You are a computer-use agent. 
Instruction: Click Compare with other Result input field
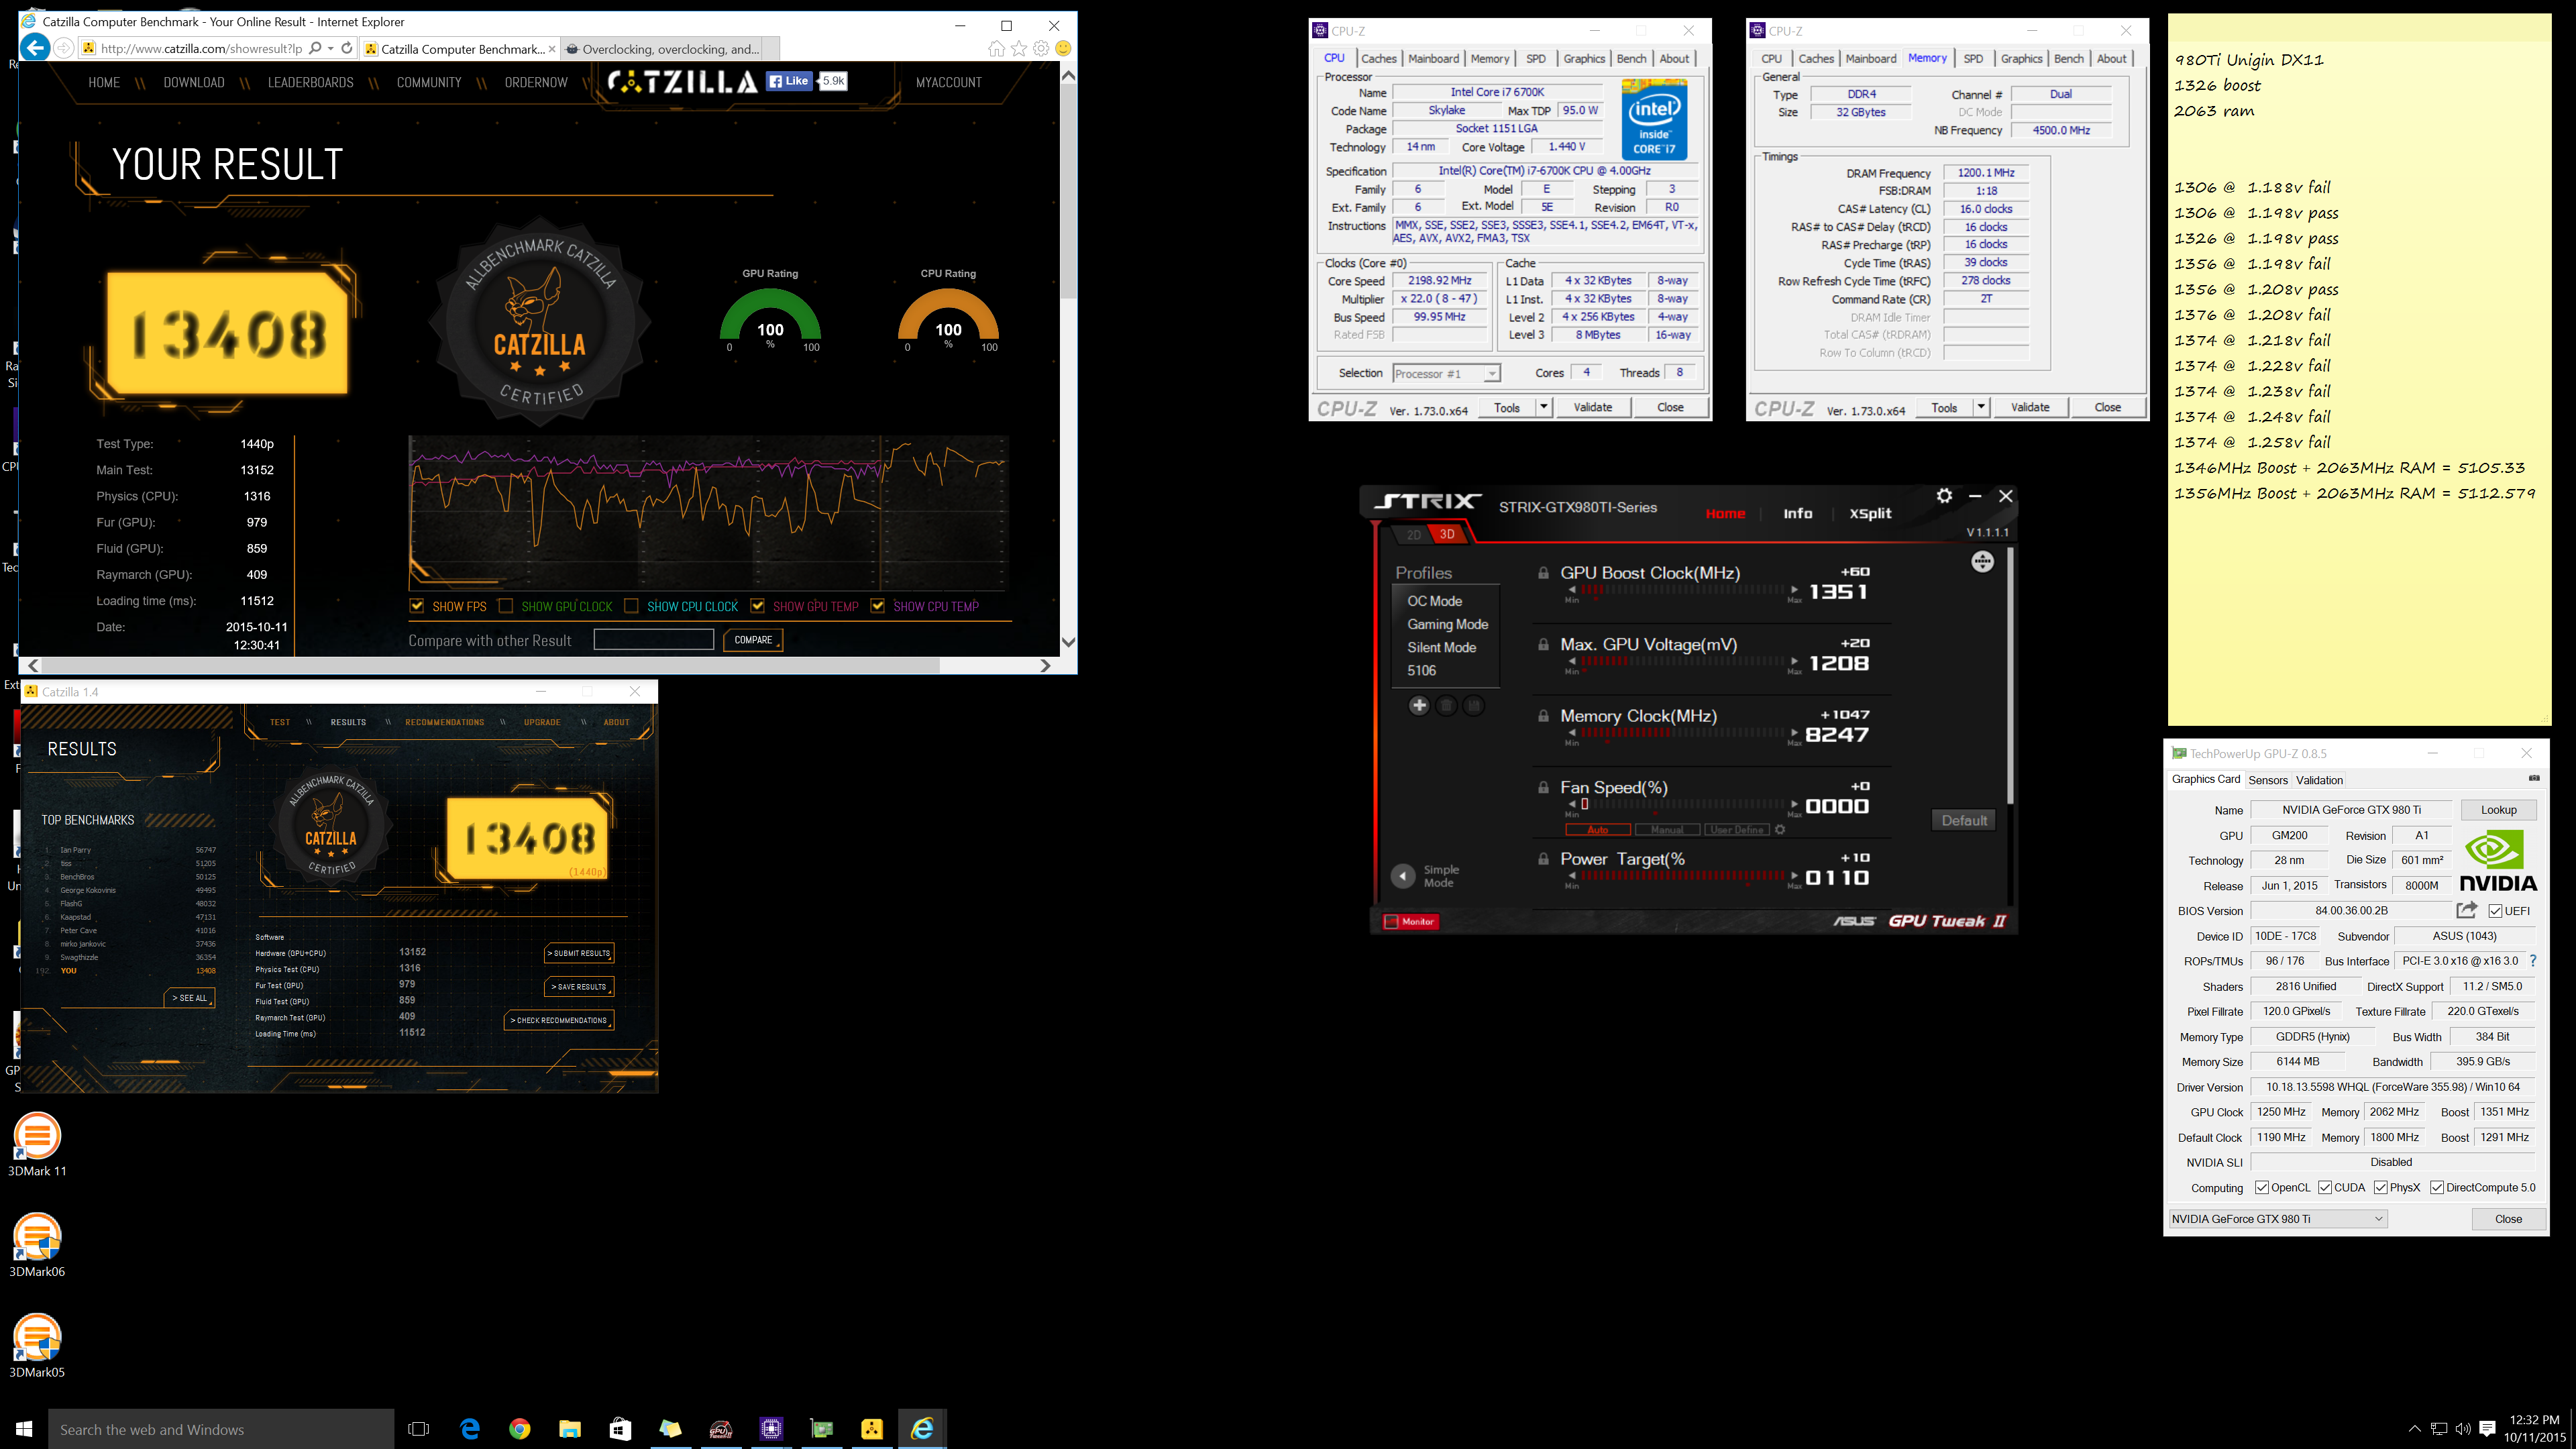pyautogui.click(x=653, y=640)
